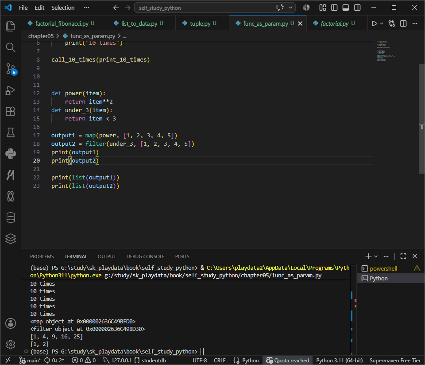Click func_as_param.py in the breadcrumb
The height and width of the screenshot is (365, 425).
click(93, 36)
